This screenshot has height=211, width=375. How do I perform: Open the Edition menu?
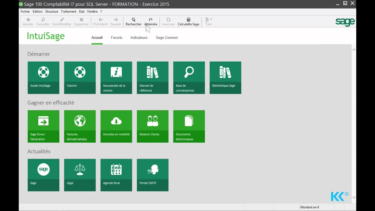point(37,11)
